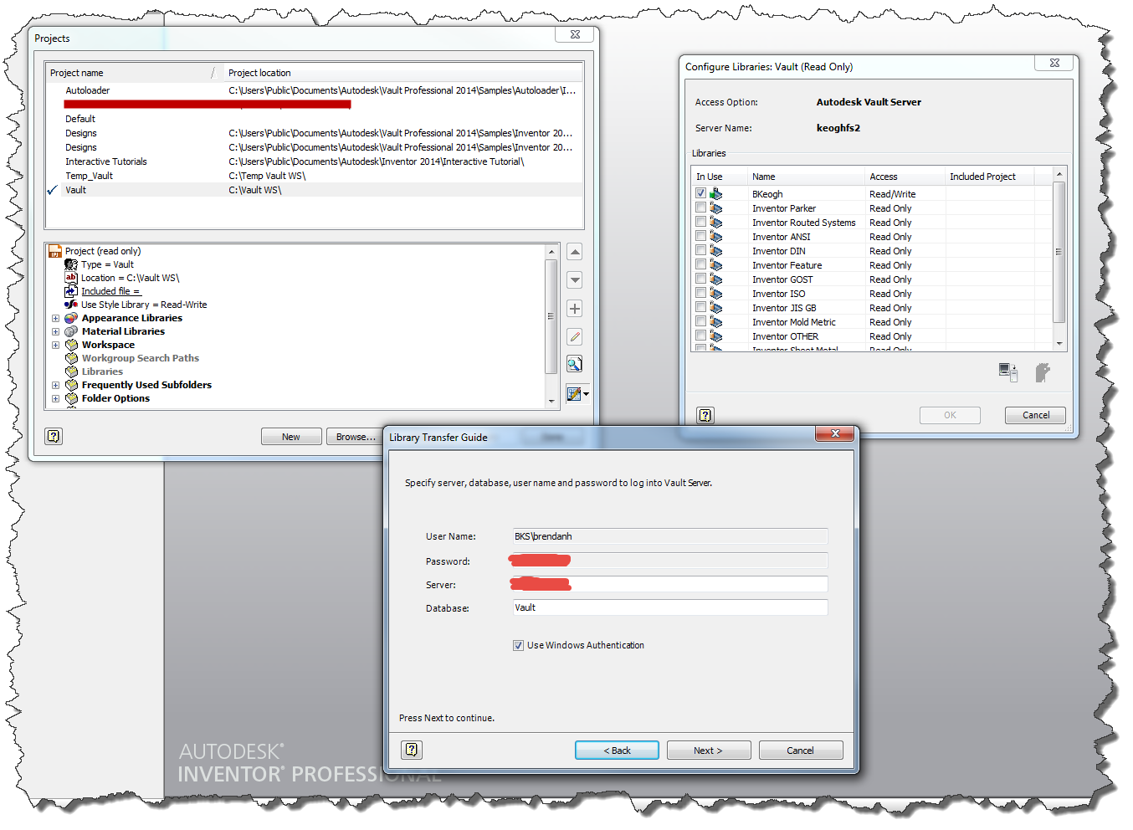
Task: Click the Inventor ISO library icon
Action: click(x=715, y=294)
